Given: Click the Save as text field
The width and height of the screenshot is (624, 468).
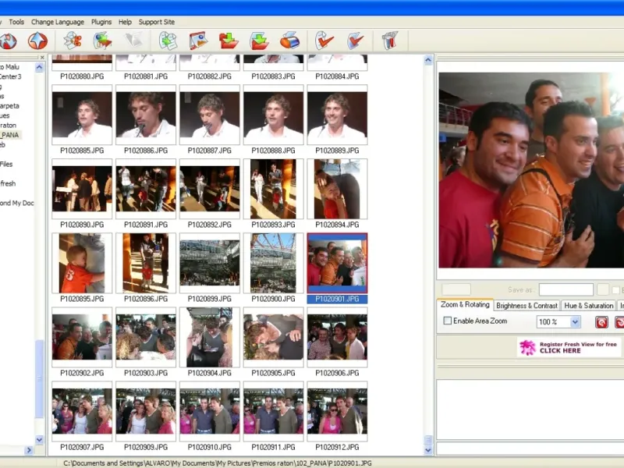Looking at the screenshot, I should click(x=566, y=289).
